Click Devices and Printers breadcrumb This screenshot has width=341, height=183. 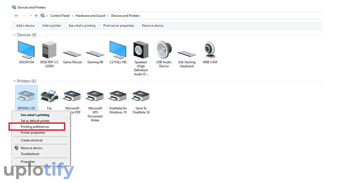click(x=125, y=16)
